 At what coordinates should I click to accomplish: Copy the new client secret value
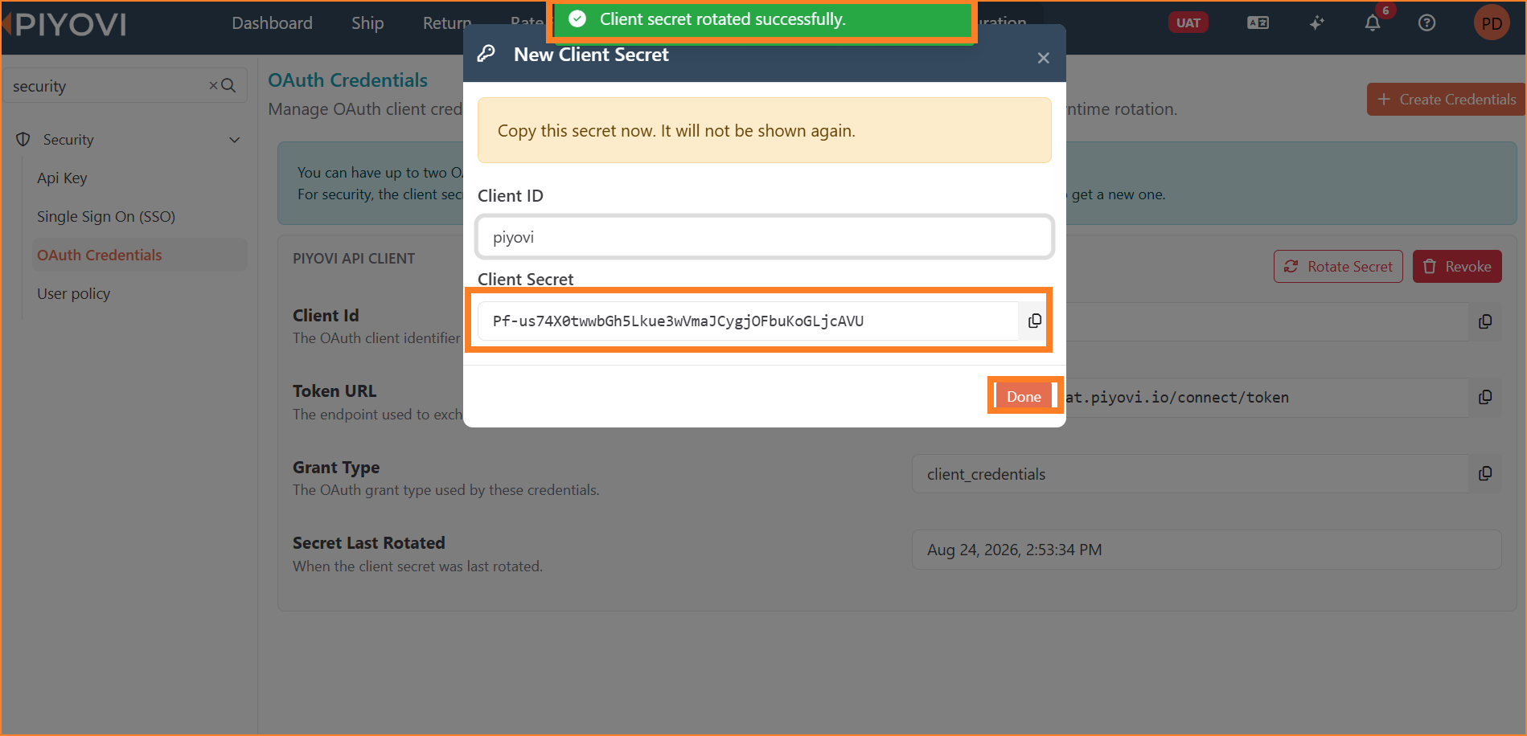[1035, 321]
